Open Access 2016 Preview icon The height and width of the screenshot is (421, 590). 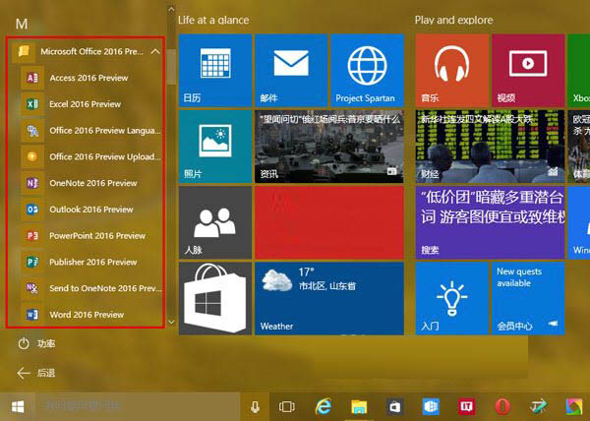32,78
